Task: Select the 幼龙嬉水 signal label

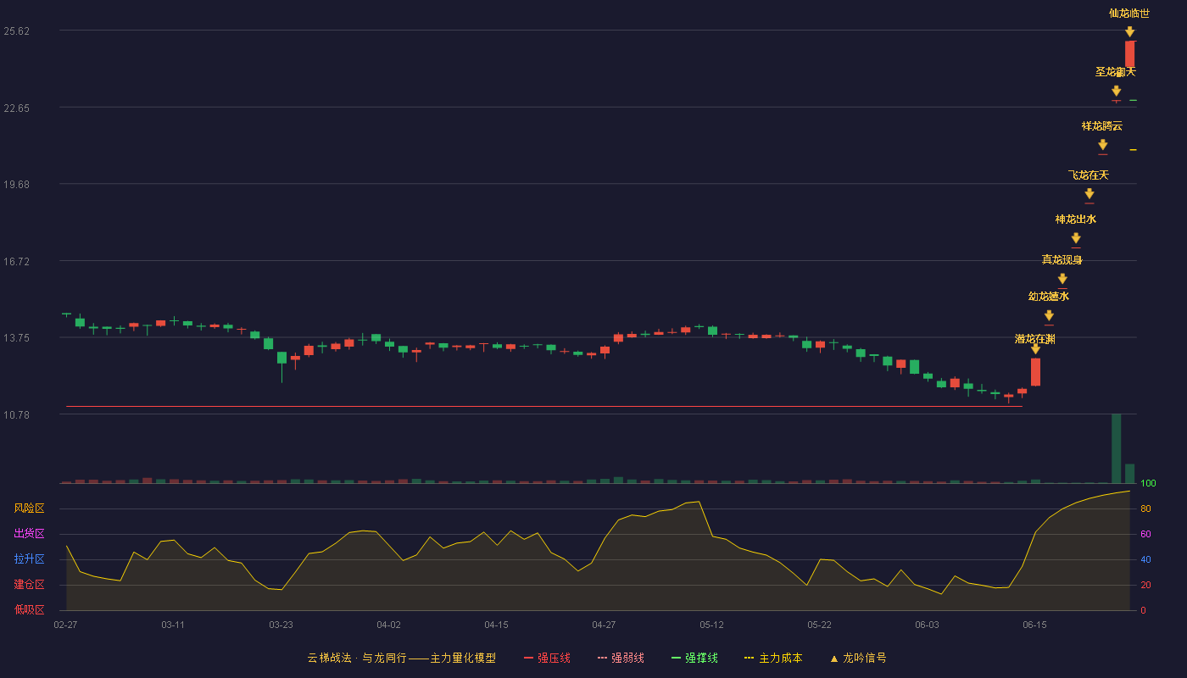Action: coord(1049,297)
